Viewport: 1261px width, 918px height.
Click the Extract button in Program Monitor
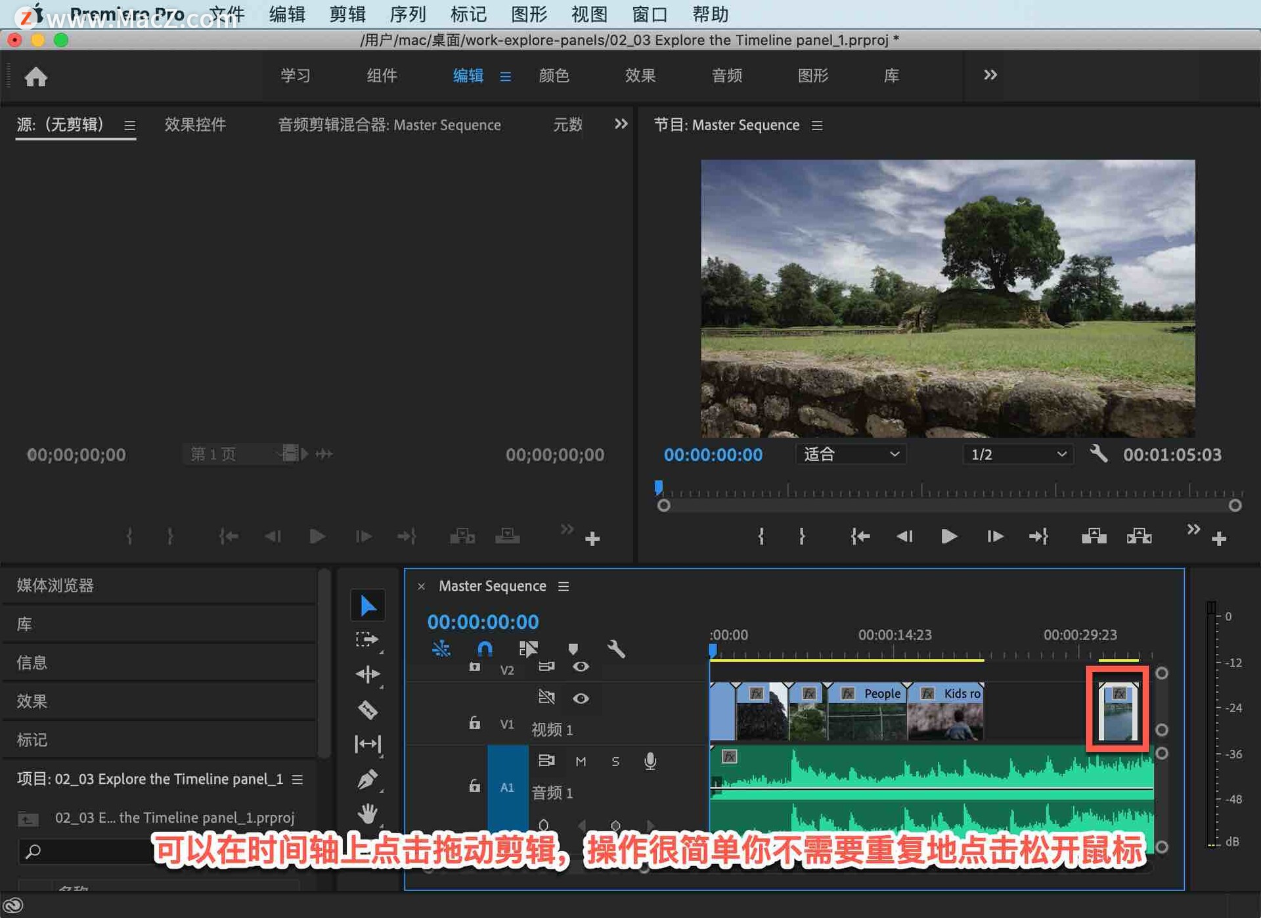[1139, 536]
